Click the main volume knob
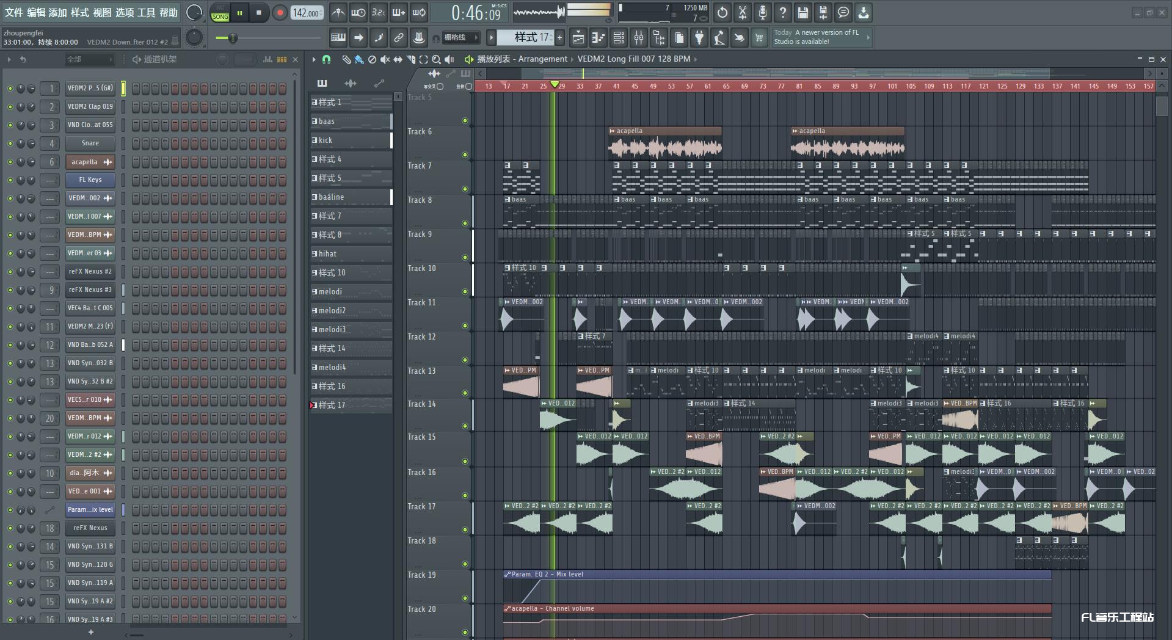This screenshot has width=1172, height=640. tap(194, 13)
